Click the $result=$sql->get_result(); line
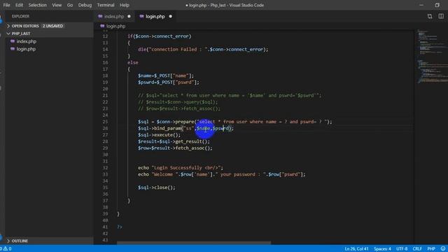The width and height of the screenshot is (448, 252). click(x=174, y=141)
